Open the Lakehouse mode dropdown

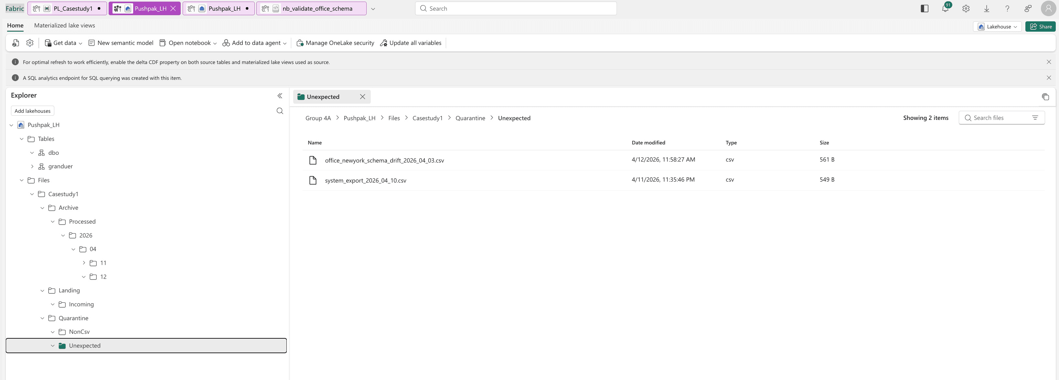(997, 27)
